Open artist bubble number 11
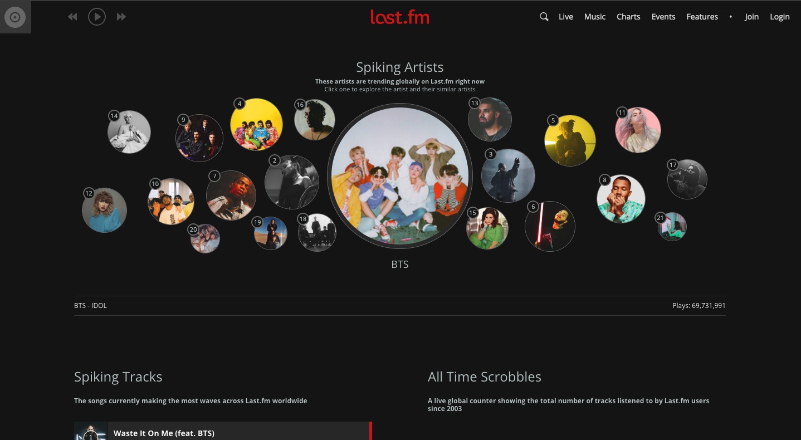Screen dimensions: 801x440 point(638,130)
